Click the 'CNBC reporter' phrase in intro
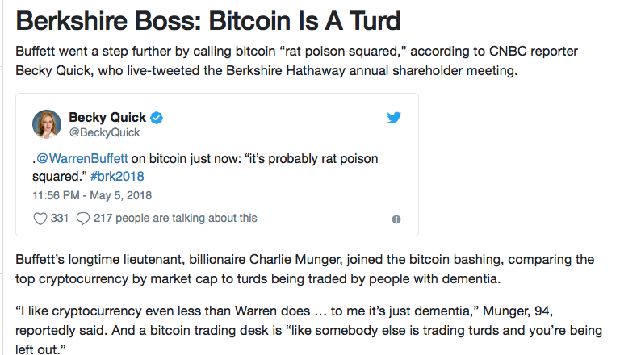The height and width of the screenshot is (355, 620). click(534, 52)
